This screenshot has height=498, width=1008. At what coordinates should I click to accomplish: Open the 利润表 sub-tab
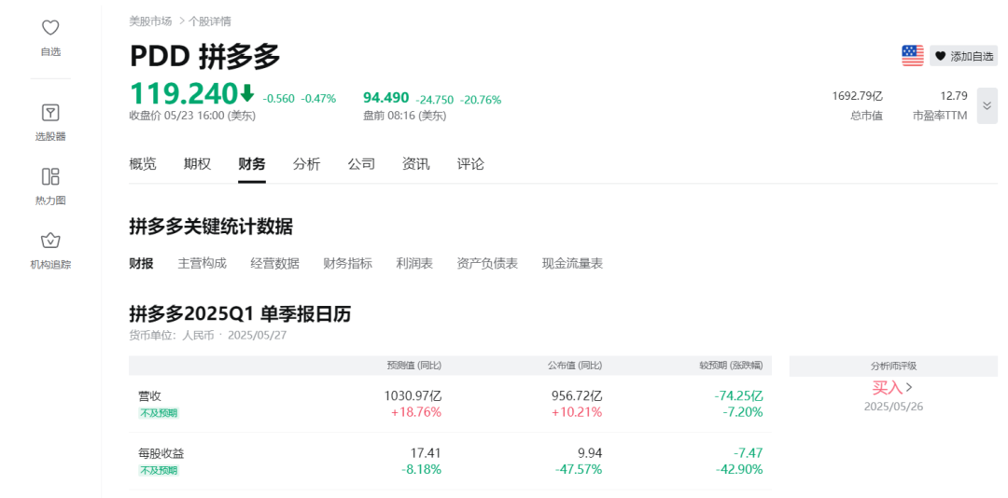click(414, 264)
